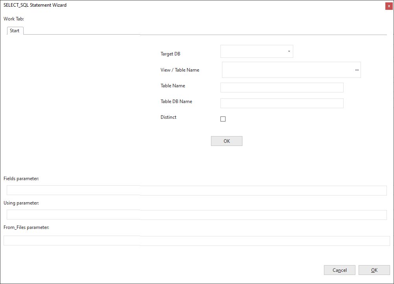The height and width of the screenshot is (284, 394).
Task: Enable the Distinct checkbox
Action: 223,119
